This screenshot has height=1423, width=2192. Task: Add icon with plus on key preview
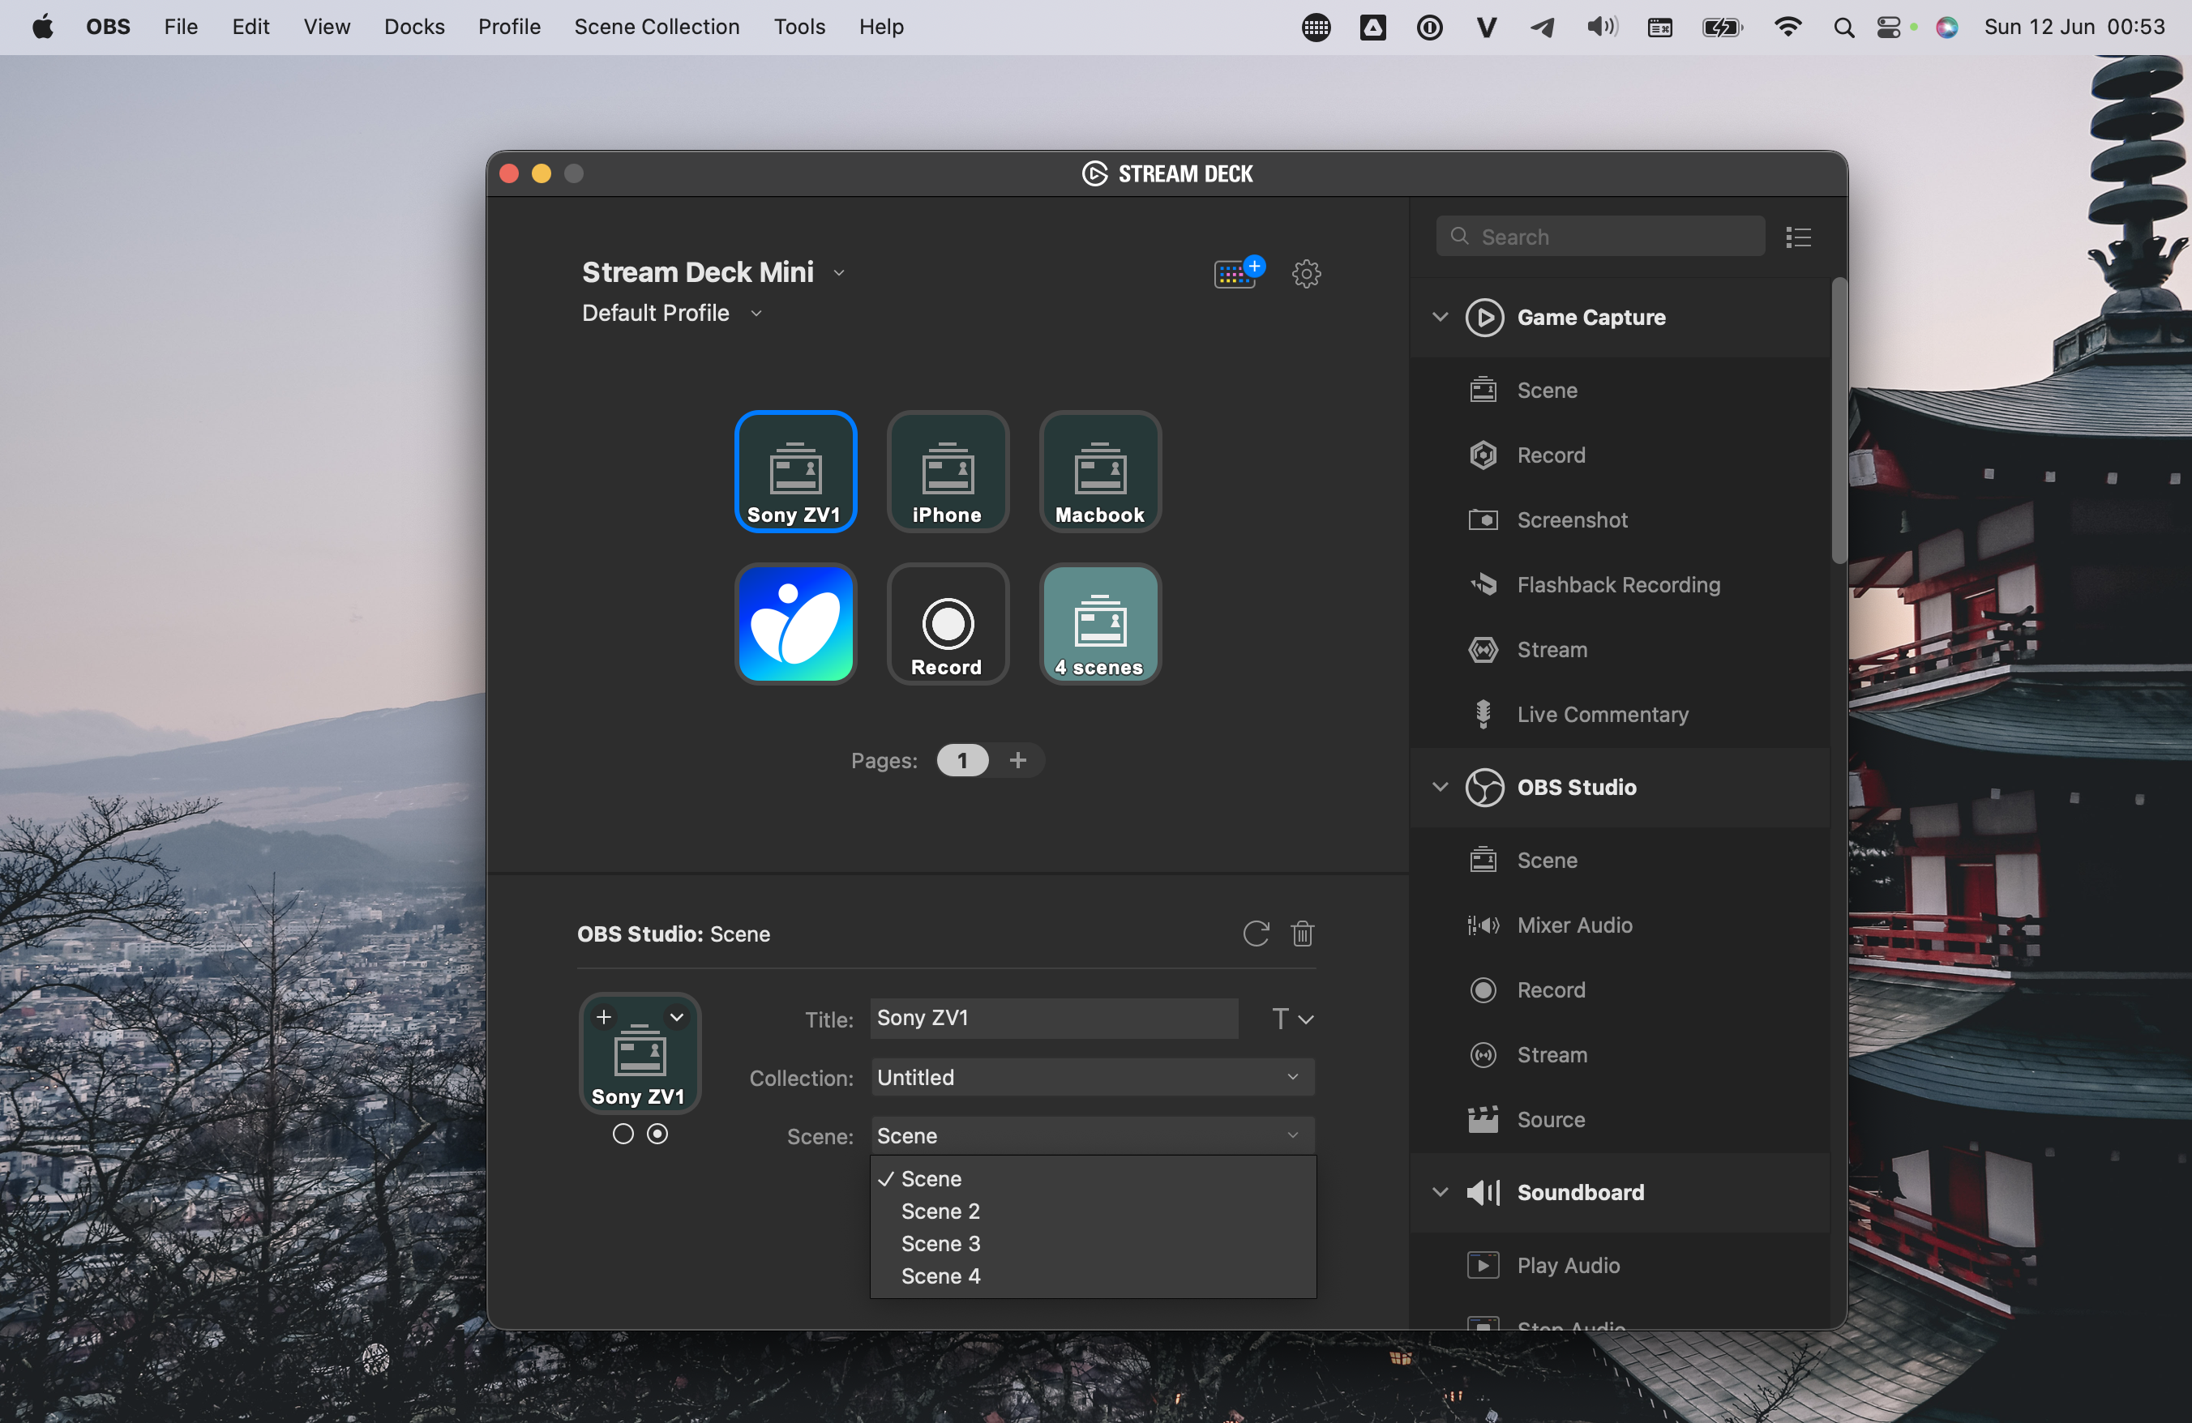click(x=604, y=1017)
